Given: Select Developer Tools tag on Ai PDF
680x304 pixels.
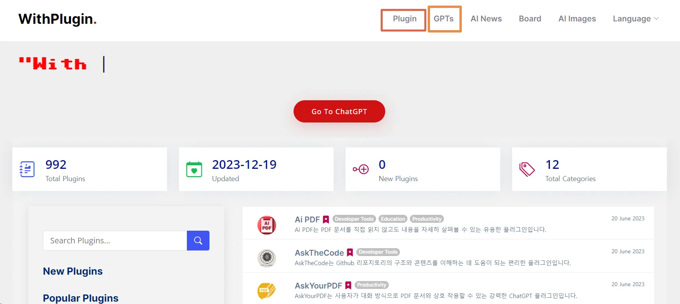Looking at the screenshot, I should pyautogui.click(x=354, y=219).
